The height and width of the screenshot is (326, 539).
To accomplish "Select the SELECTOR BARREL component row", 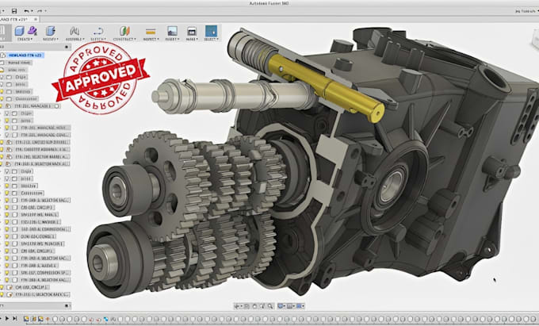I will click(x=42, y=156).
